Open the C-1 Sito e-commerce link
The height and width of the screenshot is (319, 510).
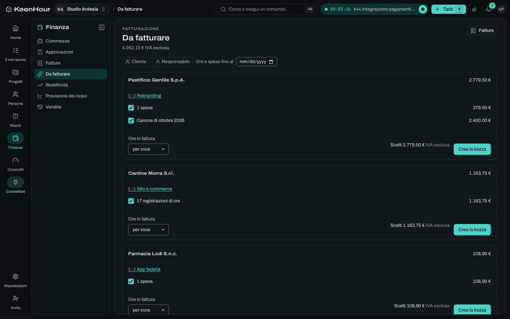pos(150,189)
